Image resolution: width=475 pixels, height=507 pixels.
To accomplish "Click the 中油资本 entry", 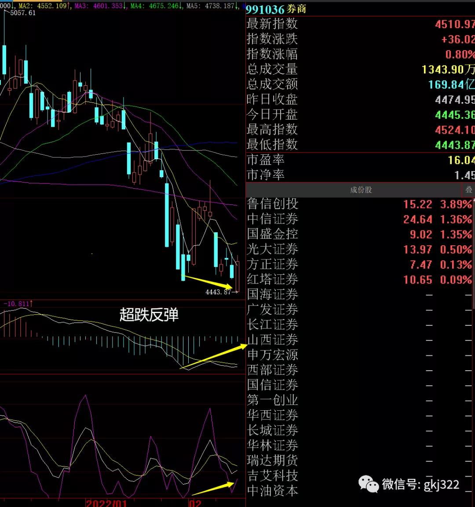I will point(273,491).
